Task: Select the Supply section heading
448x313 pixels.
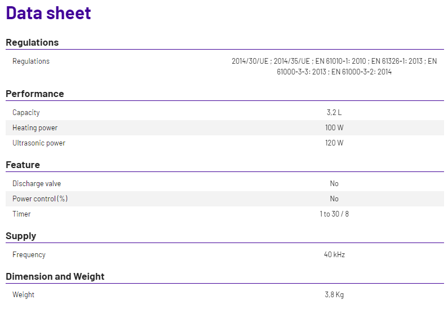Action: pyautogui.click(x=21, y=236)
